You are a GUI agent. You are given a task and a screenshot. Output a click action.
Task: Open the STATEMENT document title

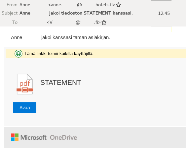pyautogui.click(x=61, y=82)
